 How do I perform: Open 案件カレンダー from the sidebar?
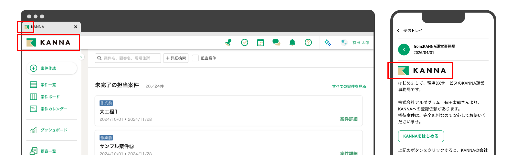(54, 109)
